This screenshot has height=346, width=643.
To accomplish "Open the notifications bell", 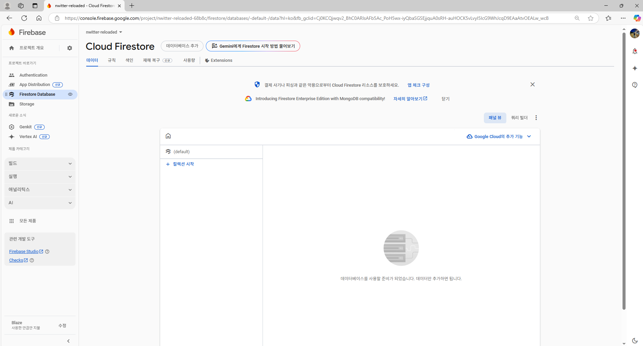I will [x=635, y=51].
